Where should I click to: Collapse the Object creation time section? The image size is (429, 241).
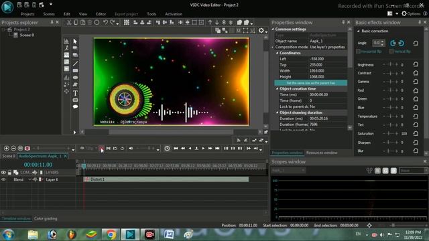(277, 89)
